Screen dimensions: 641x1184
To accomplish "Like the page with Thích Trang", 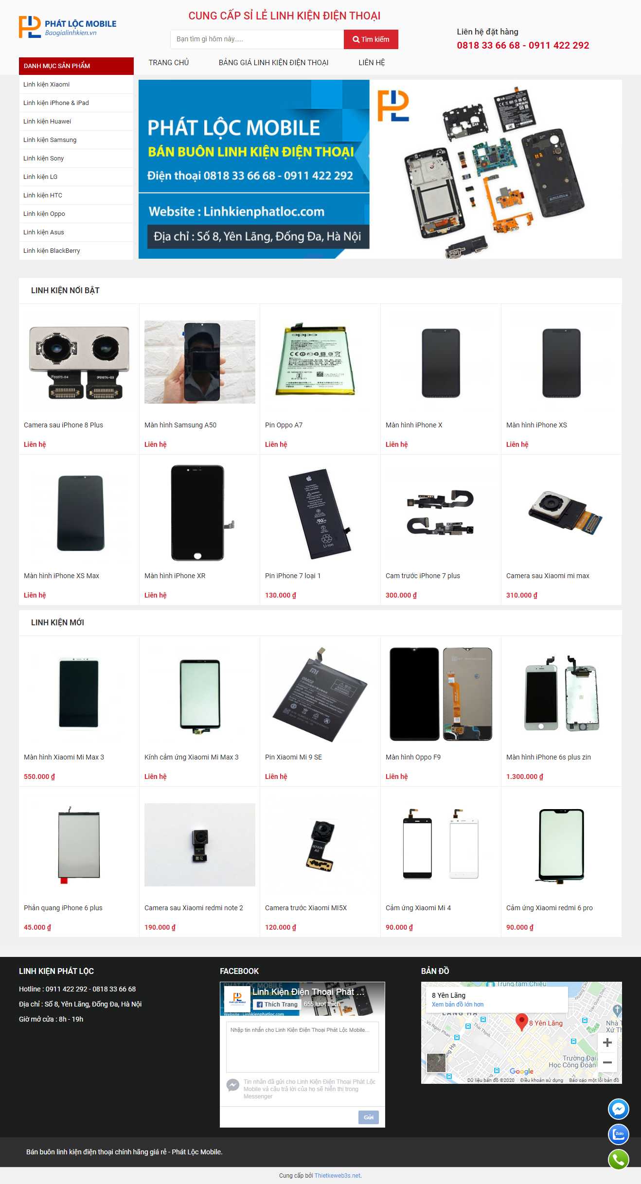I will tap(277, 1004).
